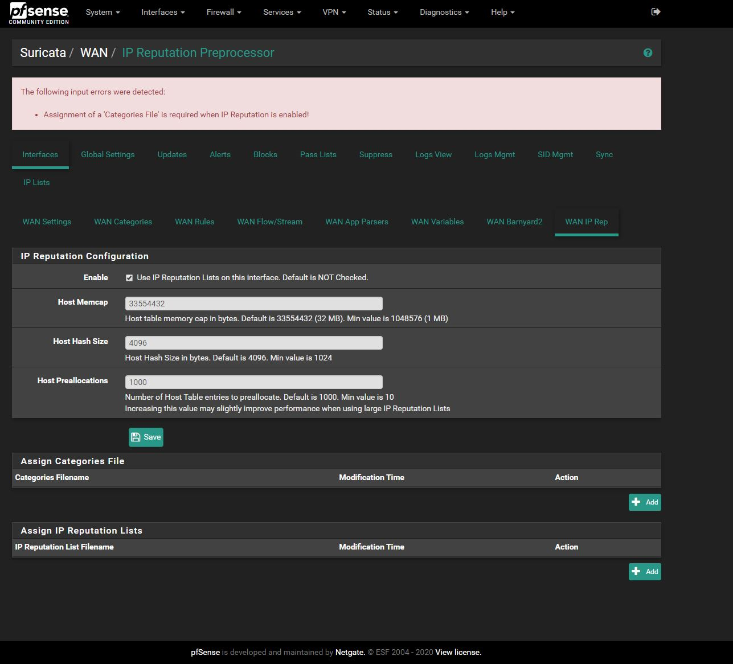The width and height of the screenshot is (733, 664).
Task: Click the WAN breadcrumb link
Action: point(94,53)
